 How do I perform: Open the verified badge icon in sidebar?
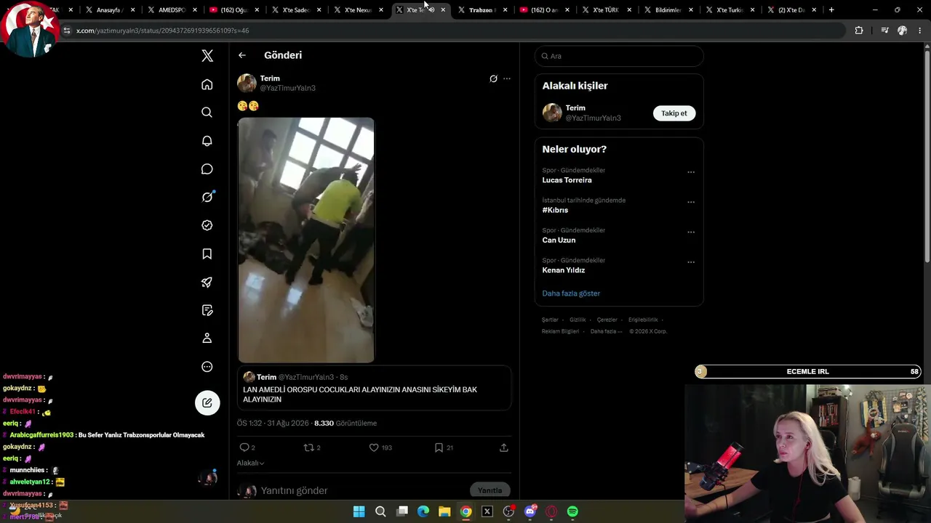[207, 225]
